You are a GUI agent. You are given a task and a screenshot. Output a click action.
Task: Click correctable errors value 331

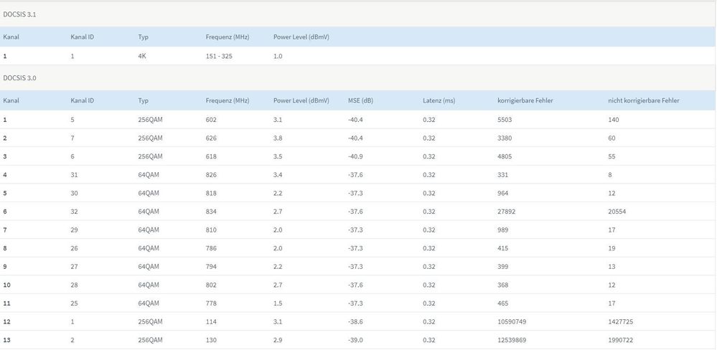point(502,174)
